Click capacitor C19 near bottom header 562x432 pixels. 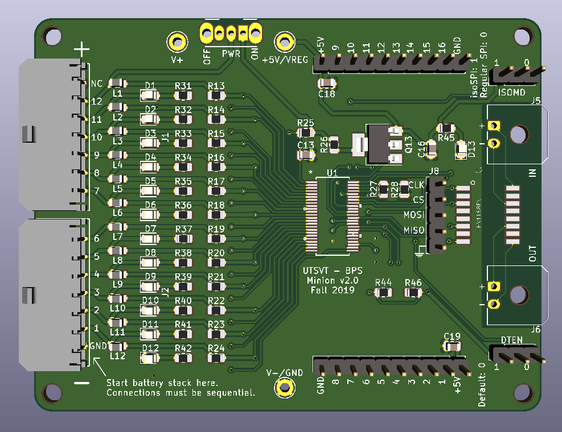[x=452, y=347]
